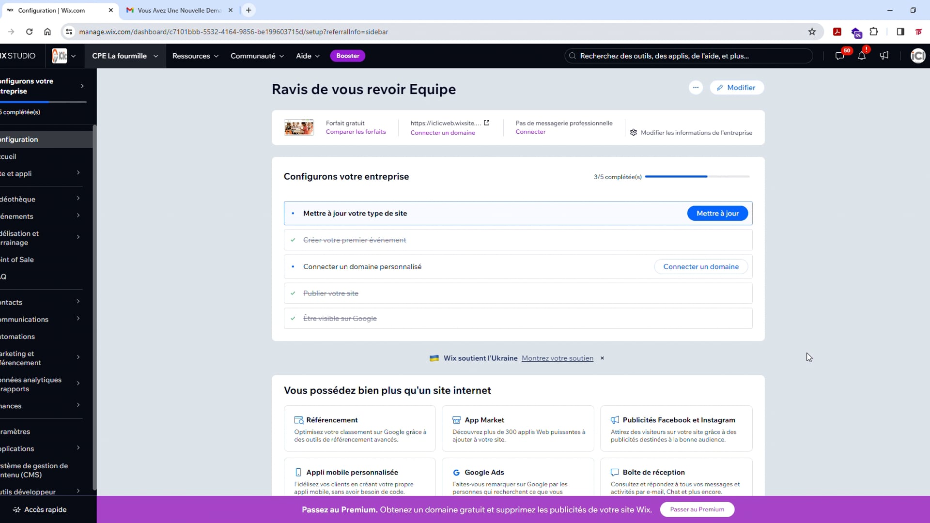Open the Wix chat messages icon
930x523 pixels.
[x=840, y=56]
